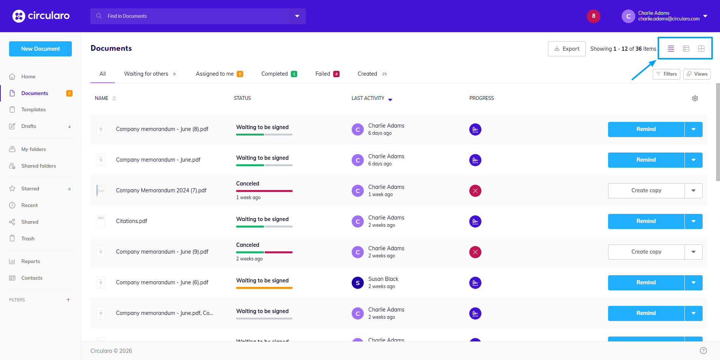Viewport: 720px width, 360px height.
Task: Select the Failed tab
Action: 327,74
